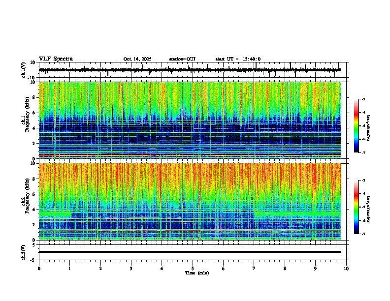Click the "6" kHz tick of ch.1 spectrogram
The width and height of the screenshot is (390, 301).
point(34,113)
